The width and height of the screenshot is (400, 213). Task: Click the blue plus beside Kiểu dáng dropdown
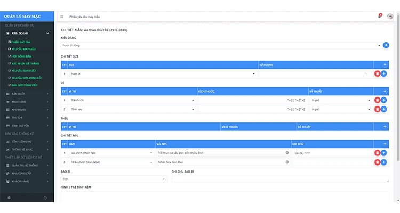click(x=386, y=45)
